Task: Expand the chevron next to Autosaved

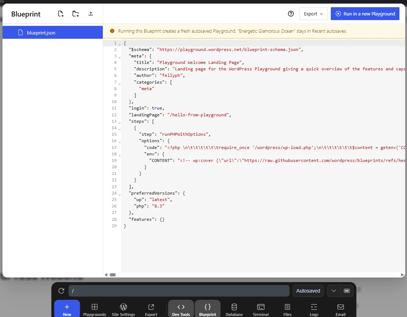Action: click(334, 291)
